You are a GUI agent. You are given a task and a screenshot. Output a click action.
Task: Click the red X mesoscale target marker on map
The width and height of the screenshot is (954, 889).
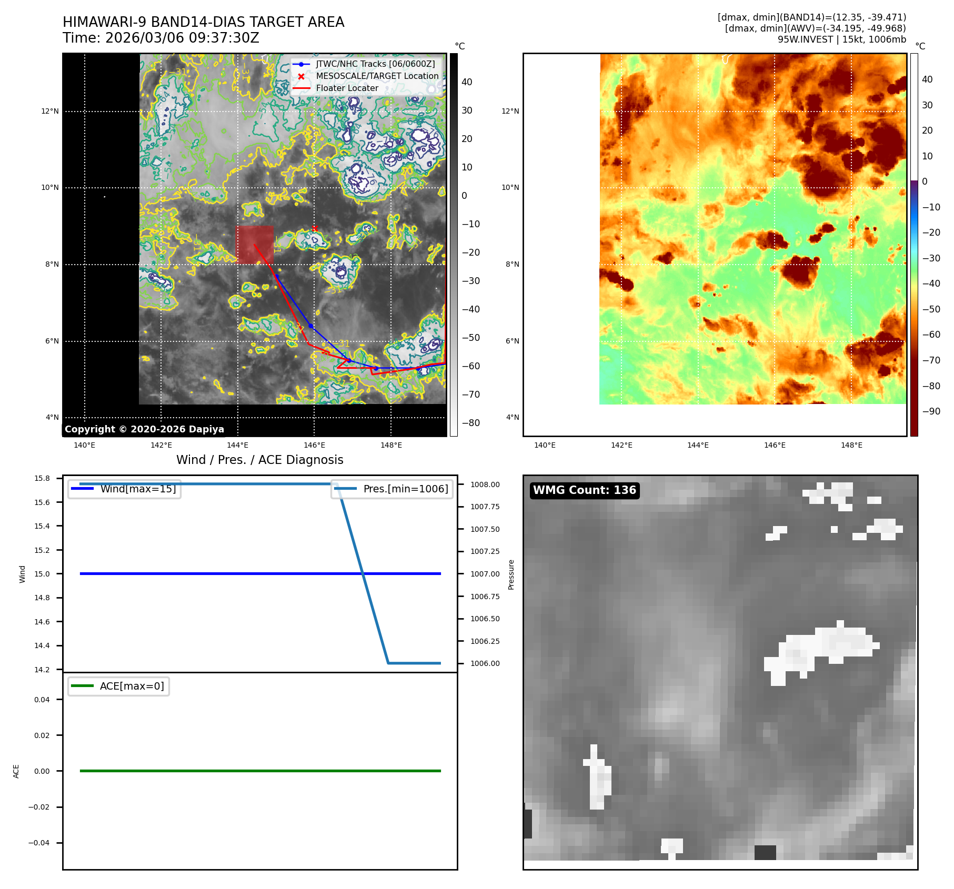pyautogui.click(x=315, y=228)
